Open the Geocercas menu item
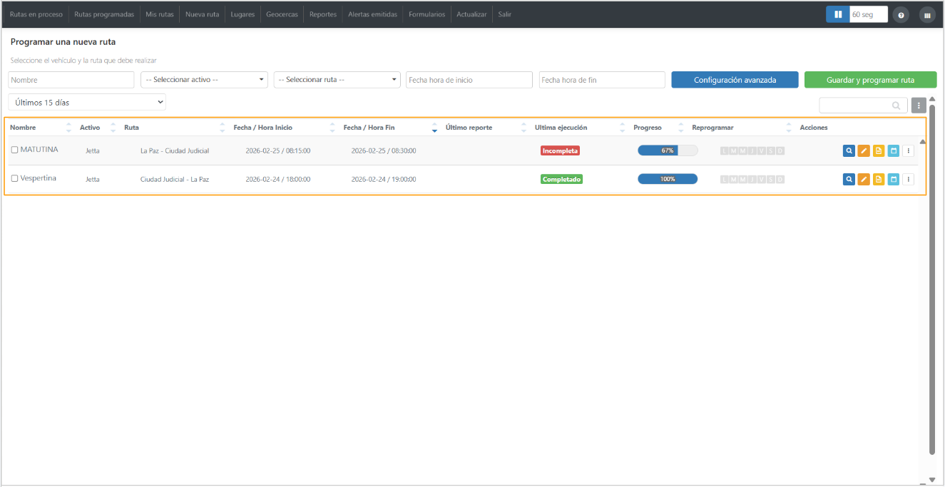 coord(282,14)
